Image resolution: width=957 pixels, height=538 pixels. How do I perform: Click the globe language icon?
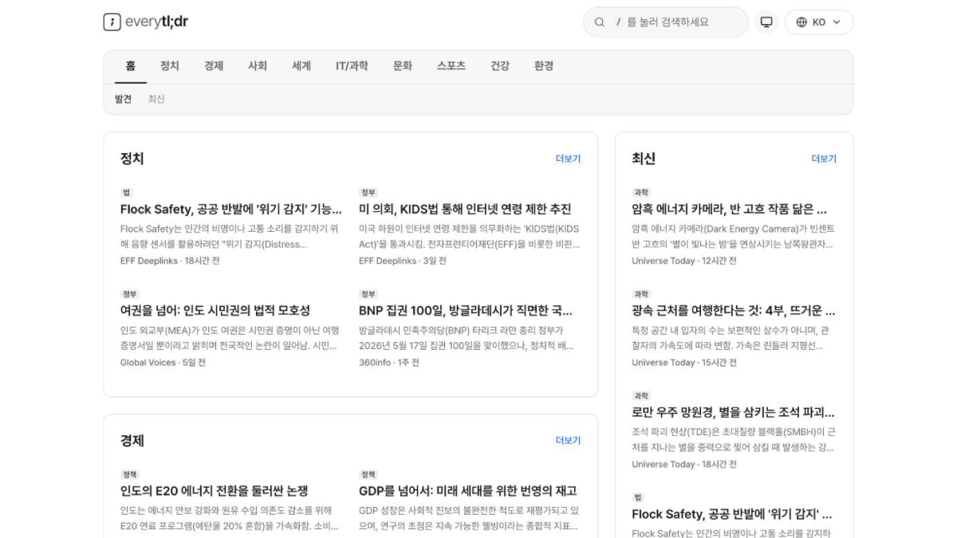tap(801, 22)
